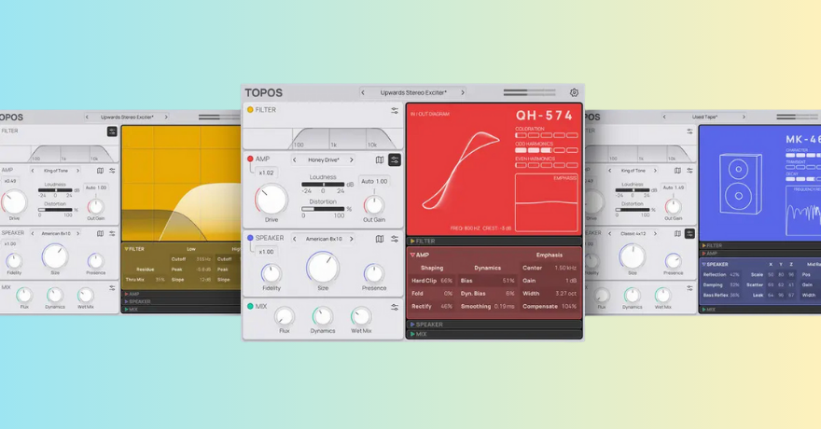This screenshot has height=429, width=821.
Task: Open AMP model browser map icon in center window
Action: (x=380, y=159)
